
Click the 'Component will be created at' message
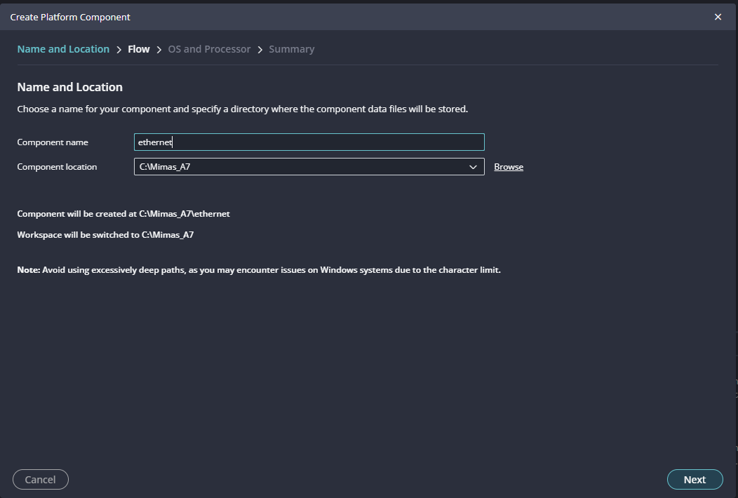click(x=123, y=214)
